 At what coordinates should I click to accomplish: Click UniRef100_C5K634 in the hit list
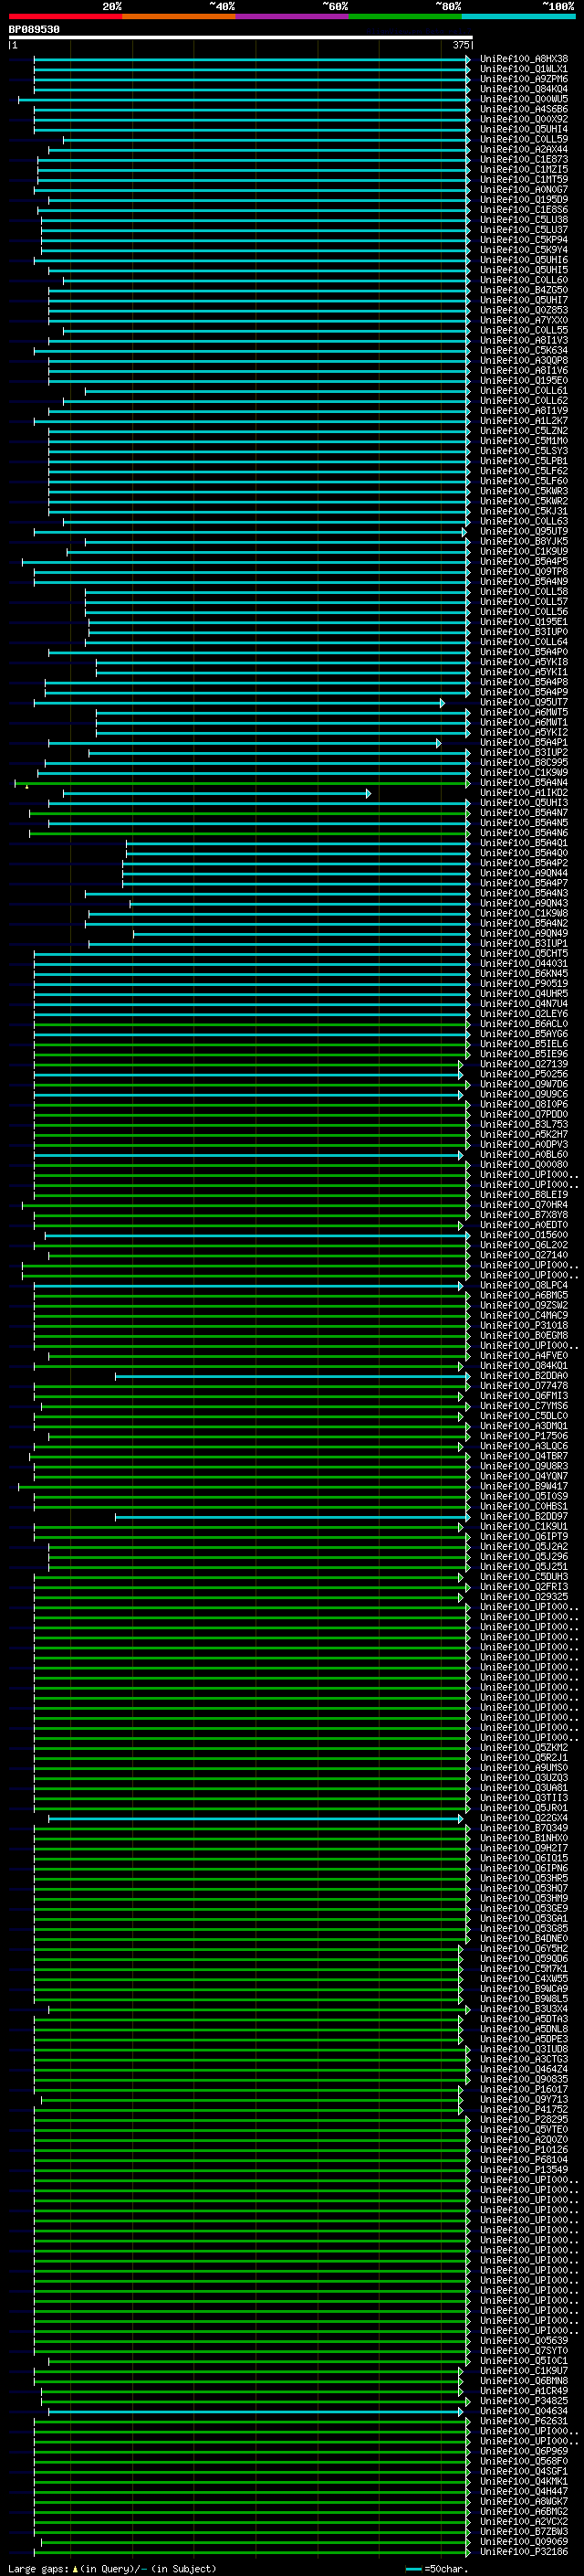(x=524, y=350)
